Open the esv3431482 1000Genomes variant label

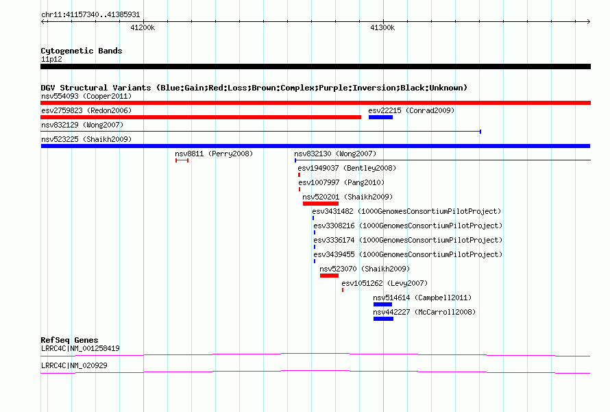(x=406, y=211)
